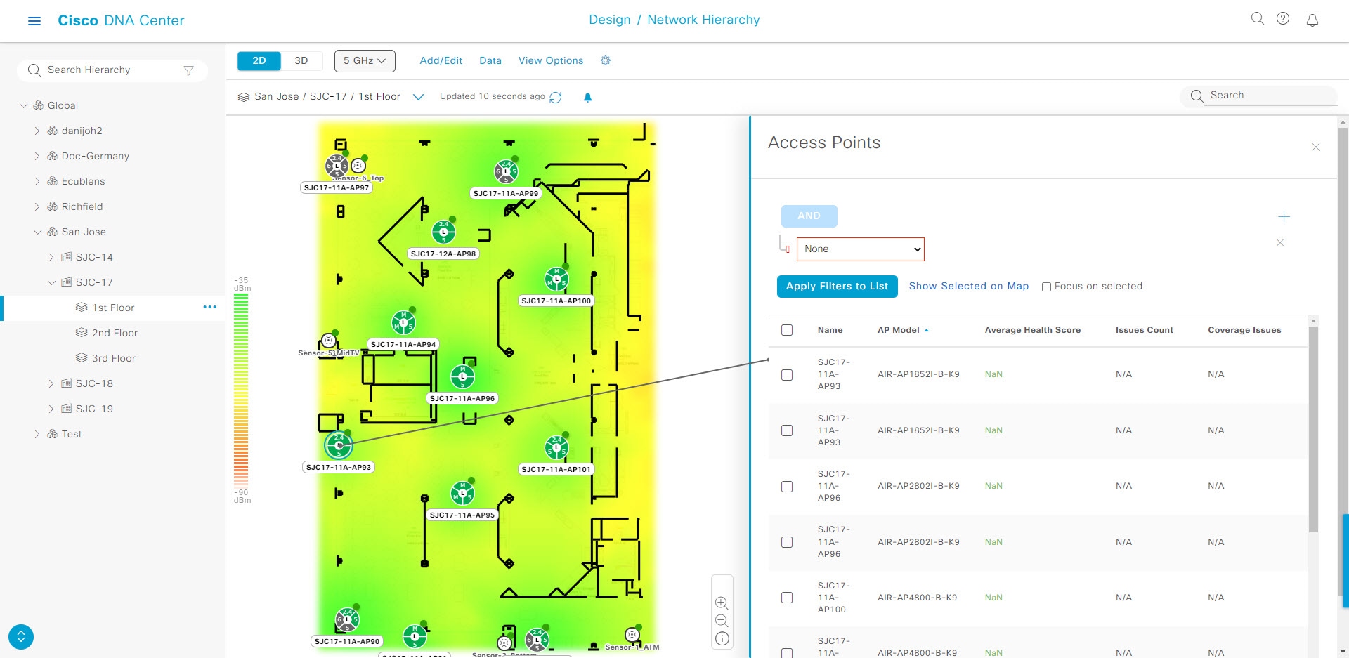The width and height of the screenshot is (1349, 658).
Task: Check the SJC17-11A-AP100 row checkbox
Action: click(x=787, y=598)
